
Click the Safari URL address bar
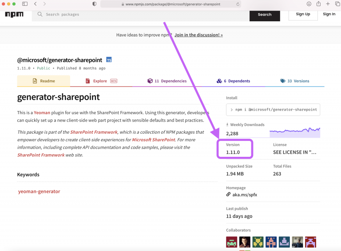coord(170,4)
